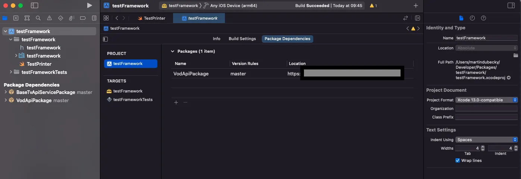The width and height of the screenshot is (521, 179).
Task: Show the Quick Help inspector
Action: click(x=483, y=18)
